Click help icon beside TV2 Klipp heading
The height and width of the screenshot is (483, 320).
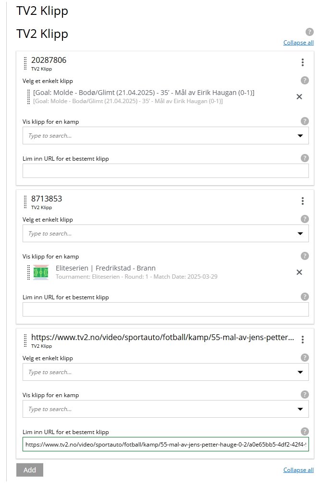tap(309, 32)
